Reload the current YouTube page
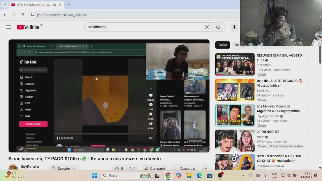The width and height of the screenshot is (322, 181). (x=22, y=15)
